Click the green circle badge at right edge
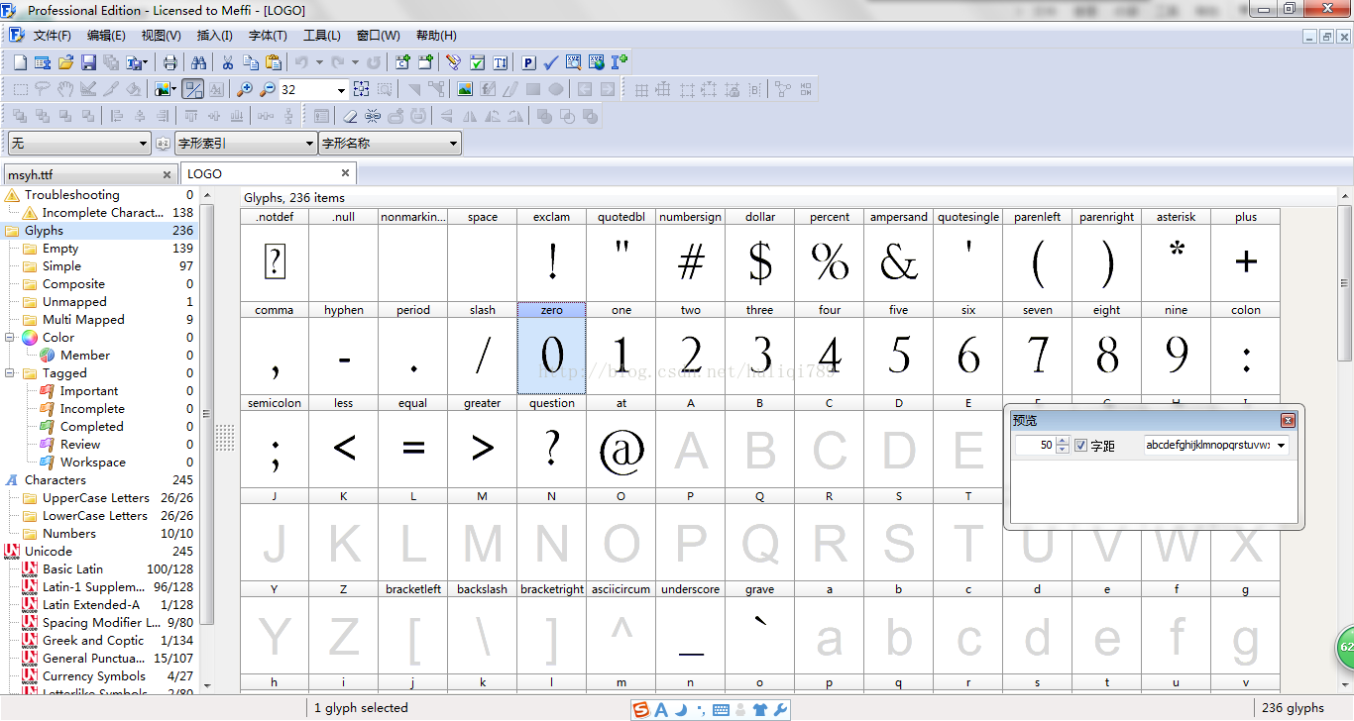The image size is (1354, 721). [1344, 647]
